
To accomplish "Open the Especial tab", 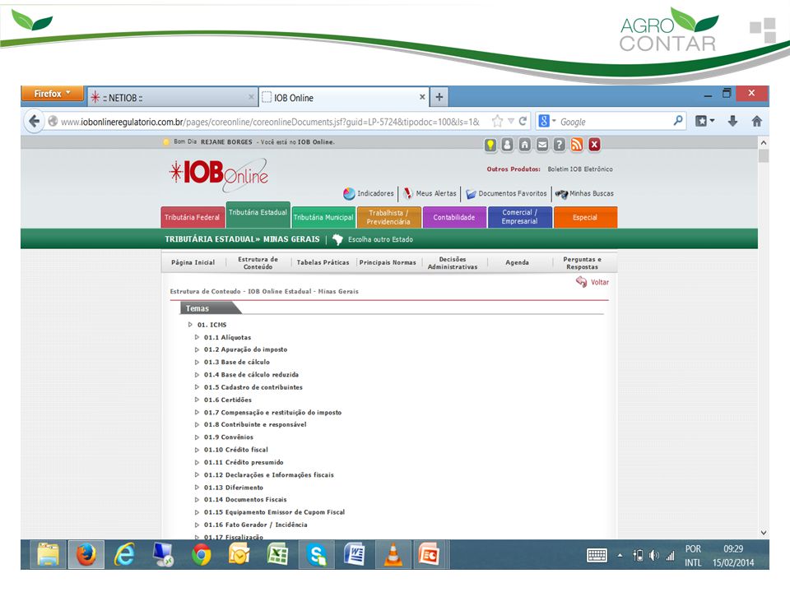I will pyautogui.click(x=585, y=217).
